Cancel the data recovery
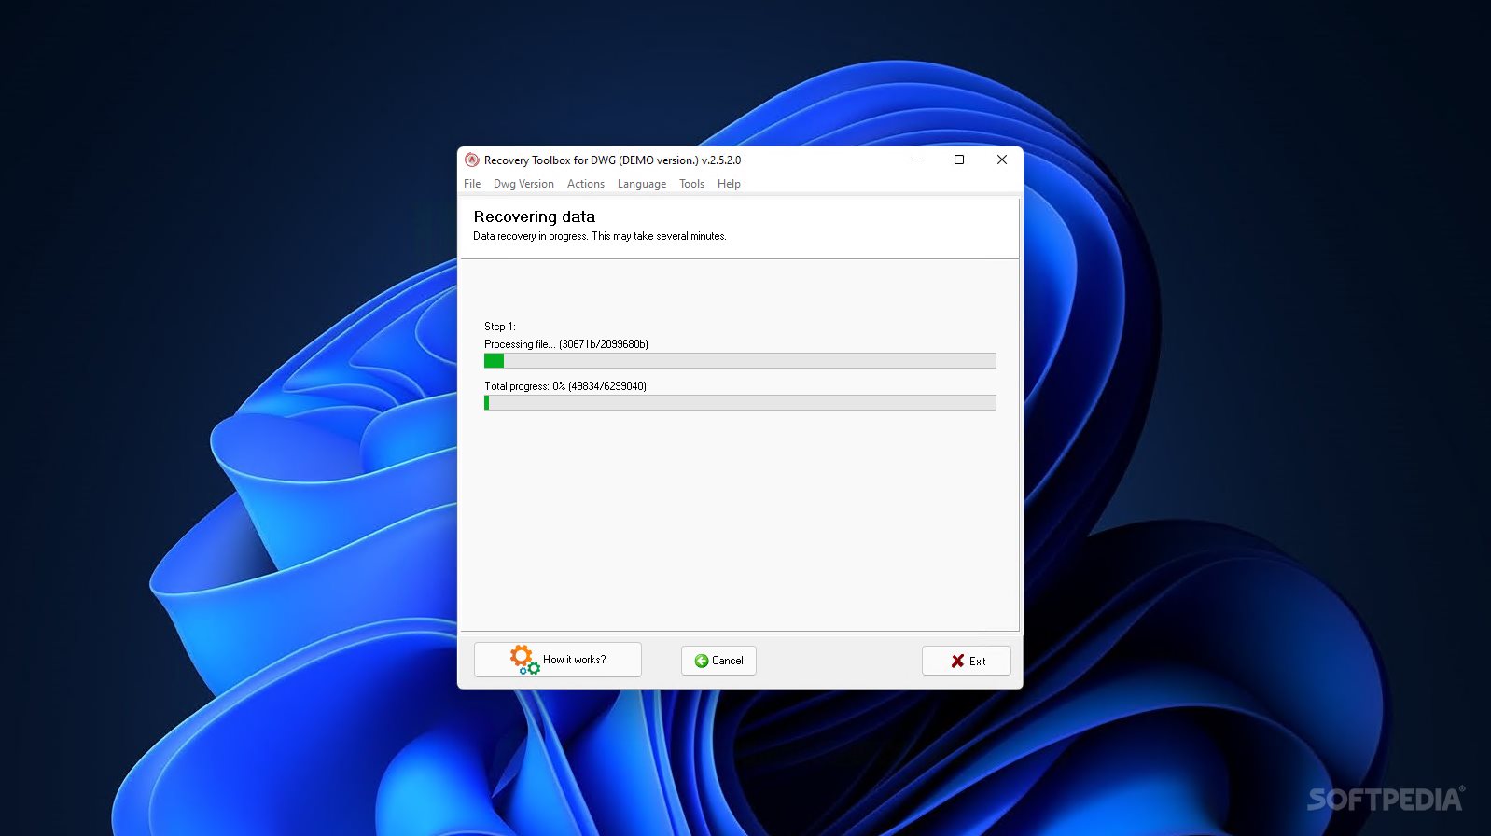Viewport: 1491px width, 836px height. point(718,661)
